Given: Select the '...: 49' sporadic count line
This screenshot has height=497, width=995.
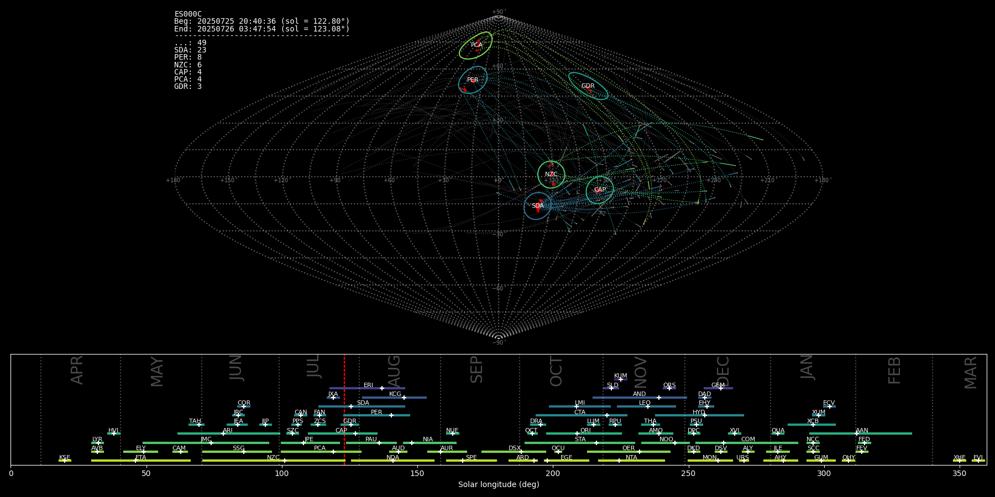Looking at the screenshot, I should pos(190,43).
